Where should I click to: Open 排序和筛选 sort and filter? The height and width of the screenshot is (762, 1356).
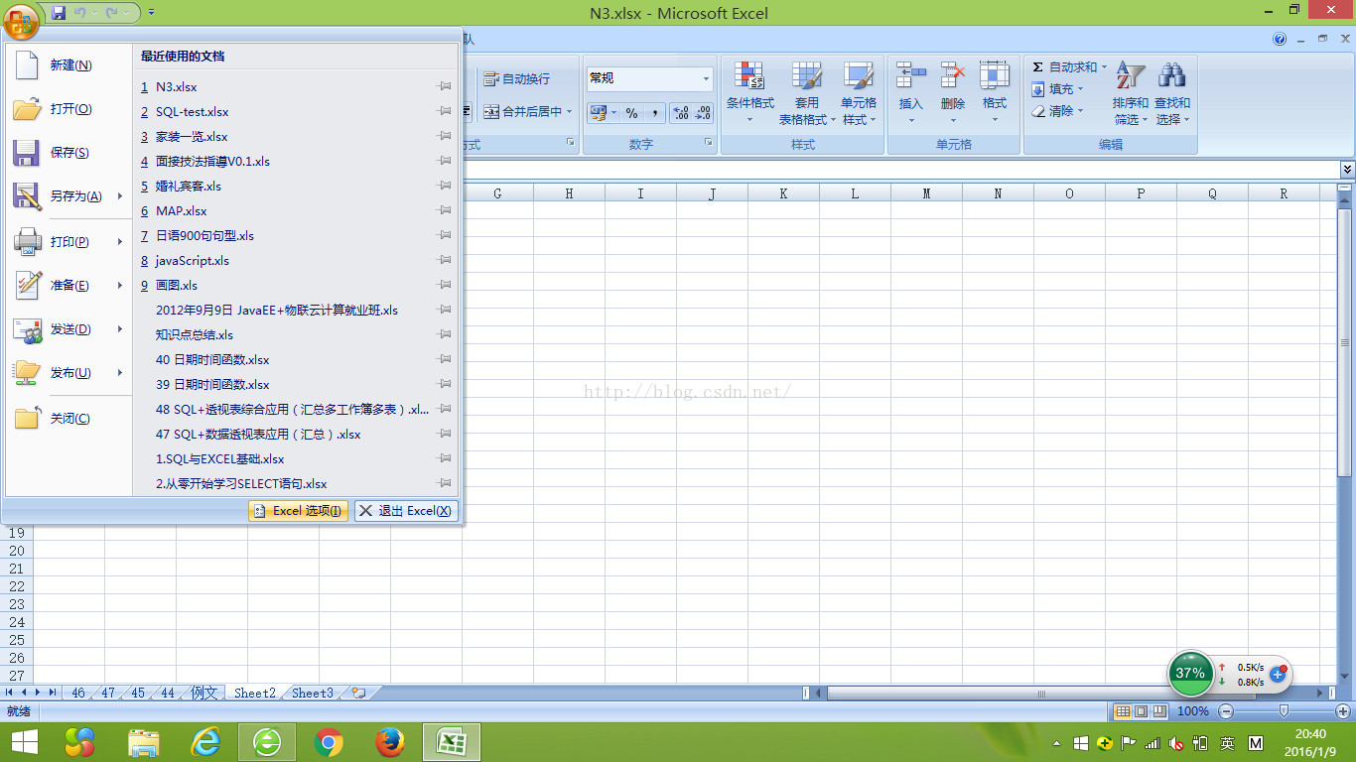click(x=1131, y=93)
